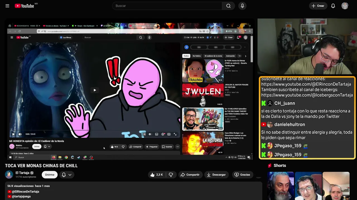The image size is (357, 200).
Task: Select the De Nokiru filter chip
Action: pos(197,56)
